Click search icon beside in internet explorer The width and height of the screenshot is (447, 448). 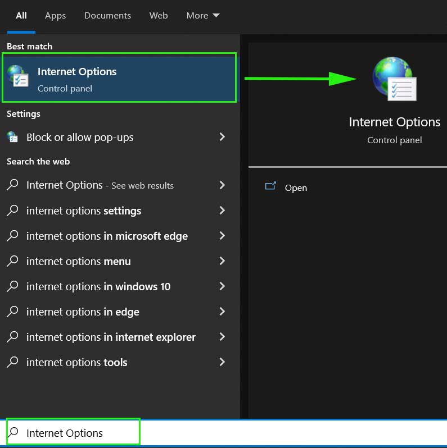[12, 337]
